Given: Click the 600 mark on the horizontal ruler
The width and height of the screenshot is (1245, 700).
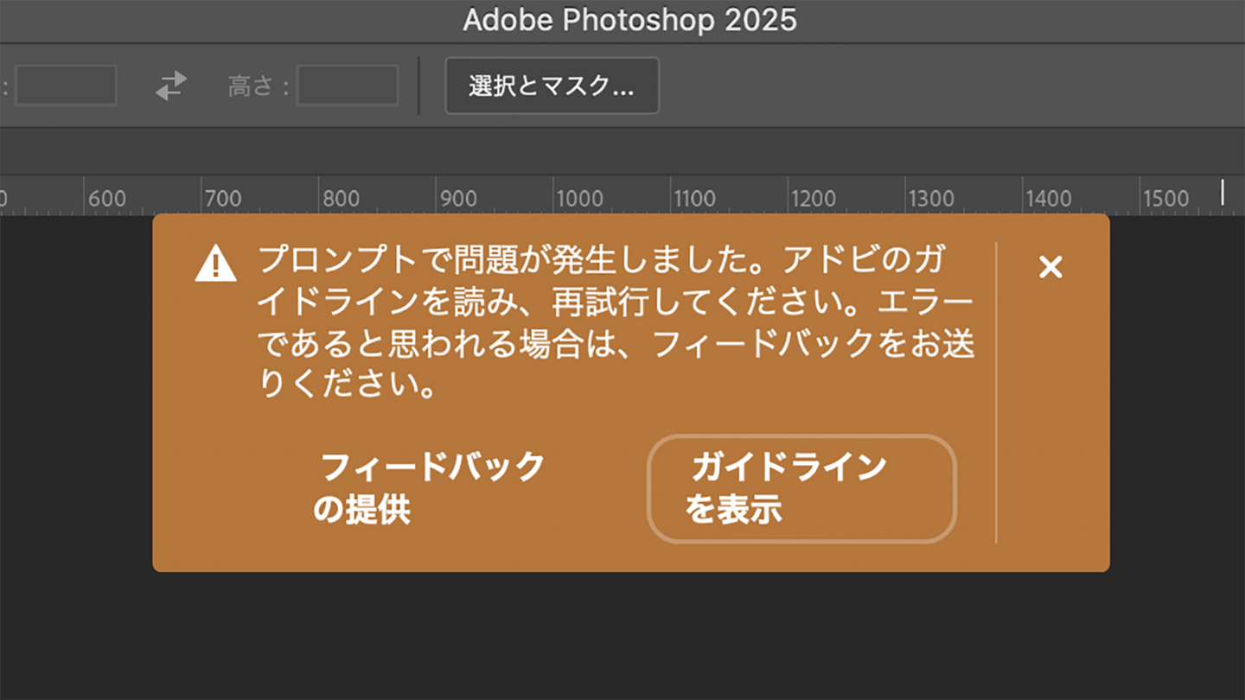Looking at the screenshot, I should pos(106,199).
